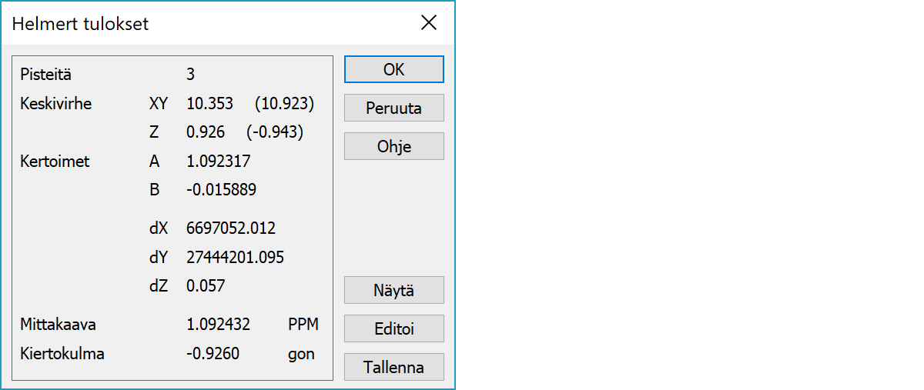924x390 pixels.
Task: Click the Pisteitä label
Action: (46, 75)
